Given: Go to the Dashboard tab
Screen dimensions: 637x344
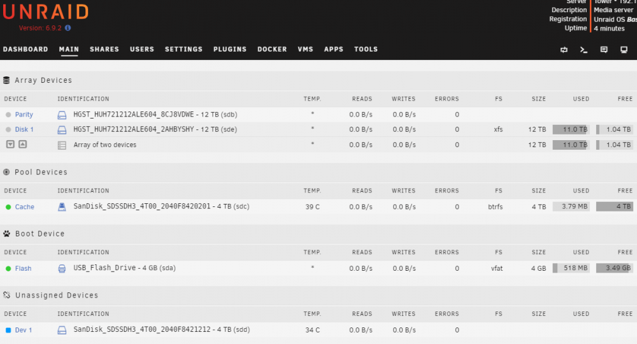Looking at the screenshot, I should [25, 49].
